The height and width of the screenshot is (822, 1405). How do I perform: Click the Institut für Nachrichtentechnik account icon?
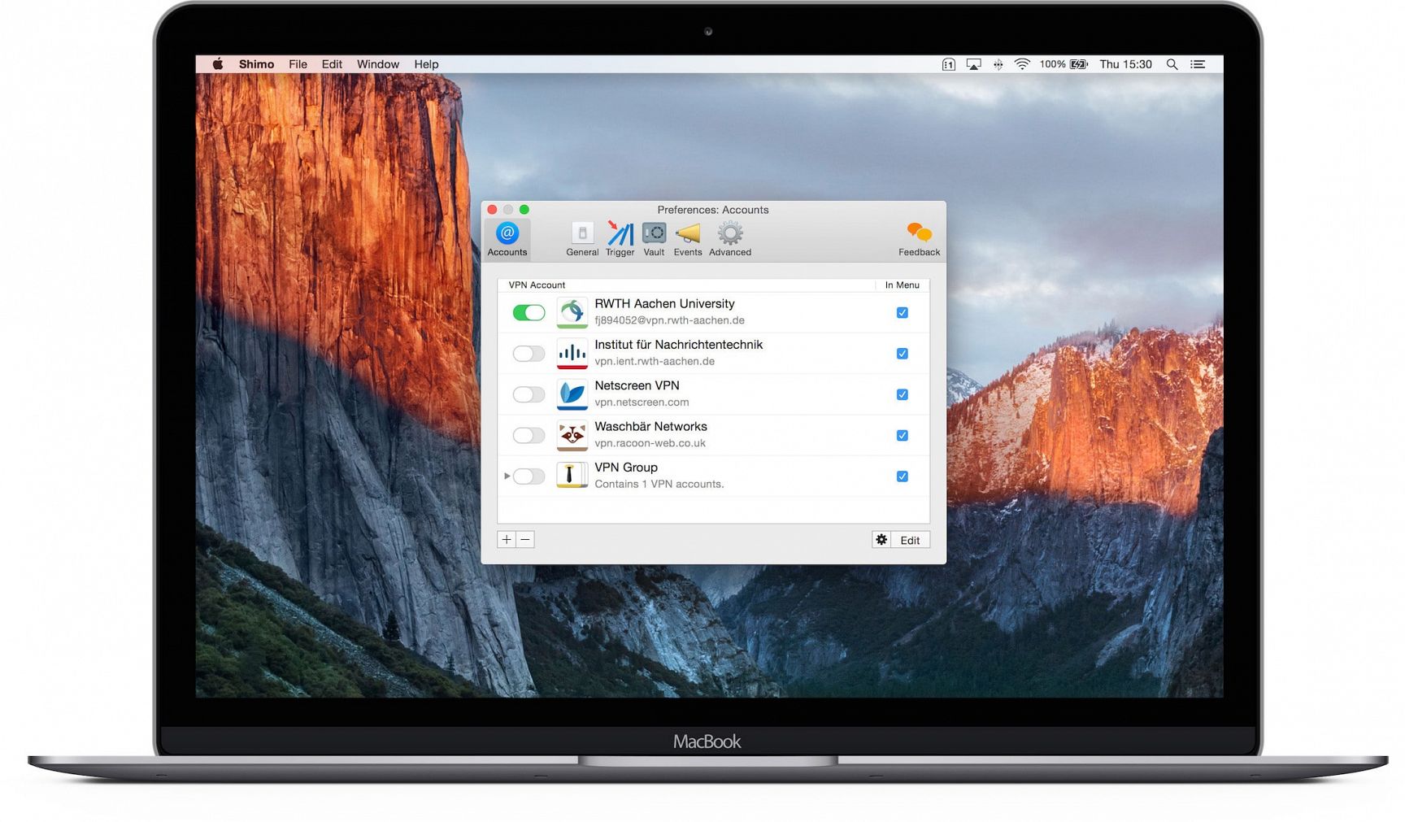(572, 353)
